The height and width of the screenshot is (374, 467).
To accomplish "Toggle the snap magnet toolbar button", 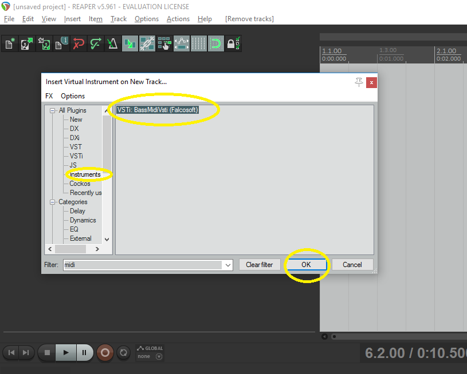I will tap(215, 43).
